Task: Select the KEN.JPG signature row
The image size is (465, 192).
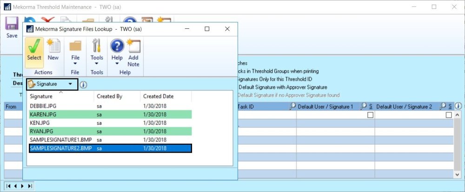Action: 110,123
